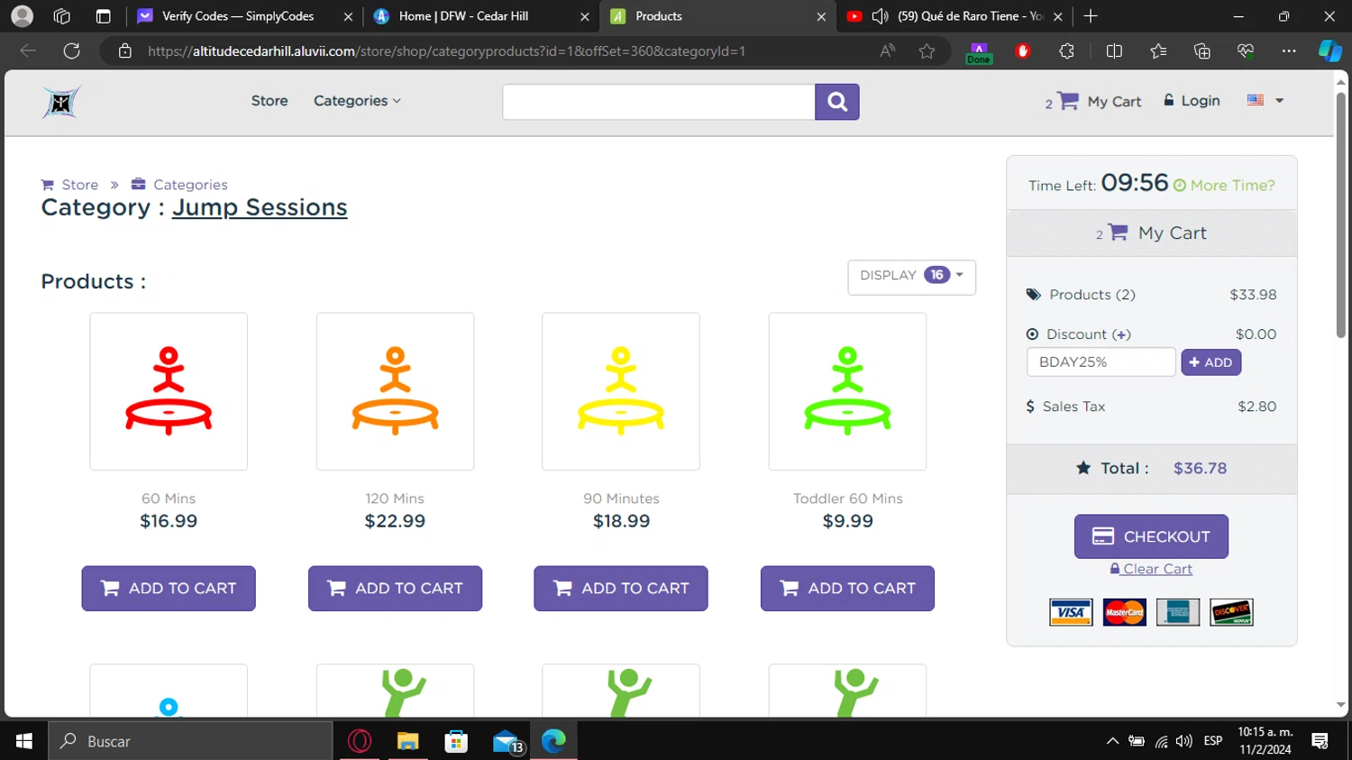Click the American Express icon
Image resolution: width=1352 pixels, height=760 pixels.
1178,612
